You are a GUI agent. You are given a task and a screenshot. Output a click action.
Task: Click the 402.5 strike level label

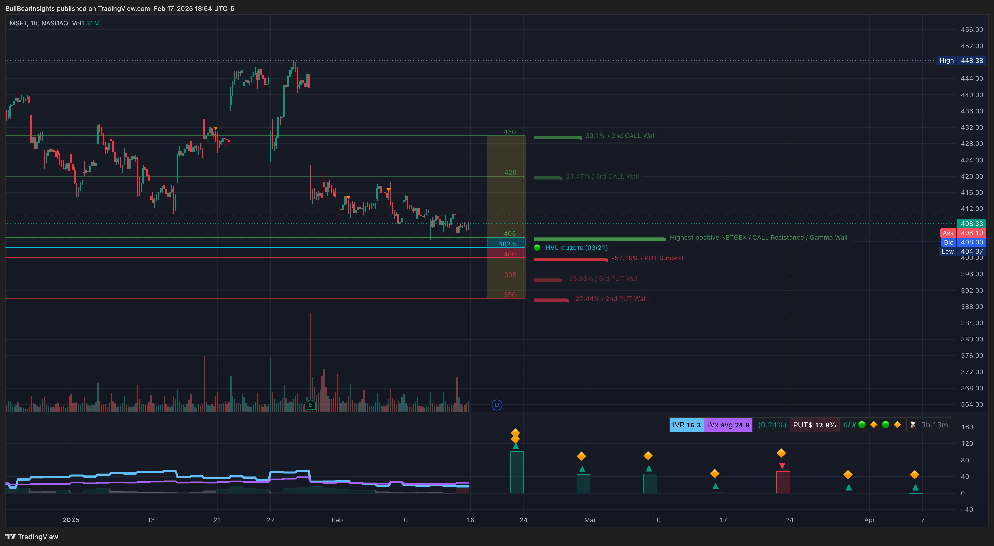pos(507,244)
